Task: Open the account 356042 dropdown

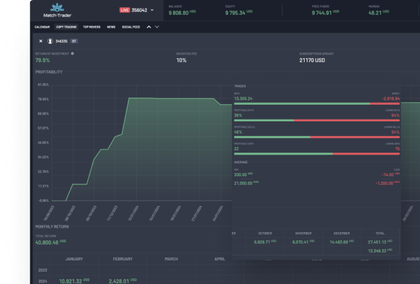Action: point(152,10)
